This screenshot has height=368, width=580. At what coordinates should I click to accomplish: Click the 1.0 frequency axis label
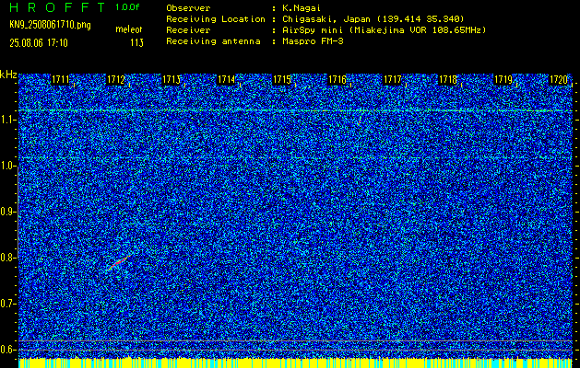8,167
